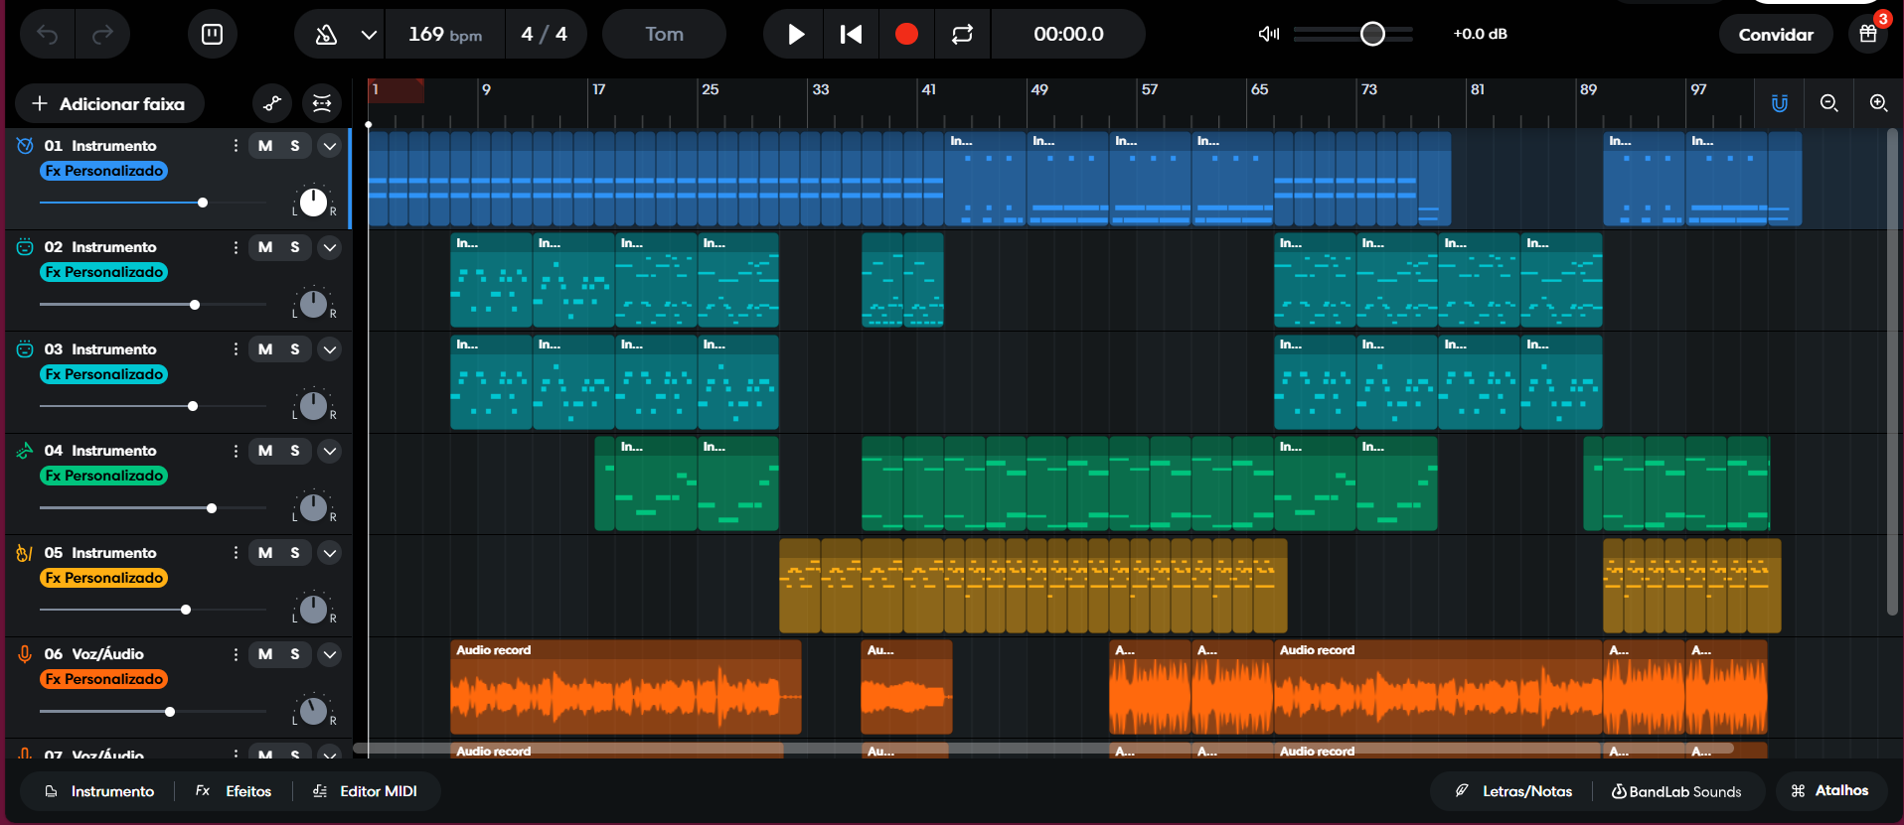
Task: Start playback with the play button
Action: 796,35
